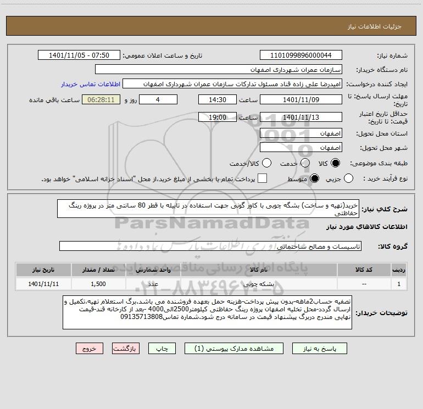This screenshot has height=409, width=423.
Task: Click the buyer name field سازمان عمران شهرداری اصفهان
Action: (x=219, y=69)
